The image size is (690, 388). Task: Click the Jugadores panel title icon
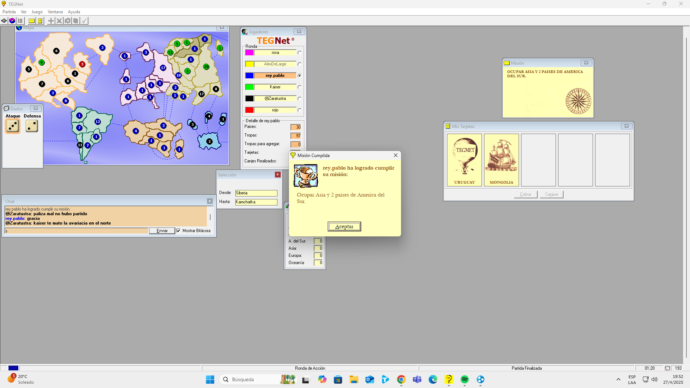[245, 32]
